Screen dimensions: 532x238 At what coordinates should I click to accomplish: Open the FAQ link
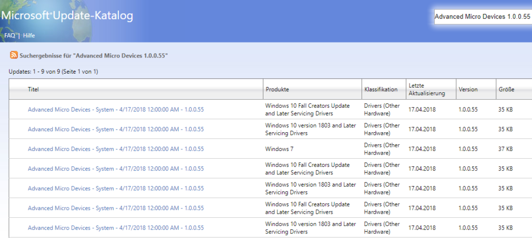click(x=9, y=36)
